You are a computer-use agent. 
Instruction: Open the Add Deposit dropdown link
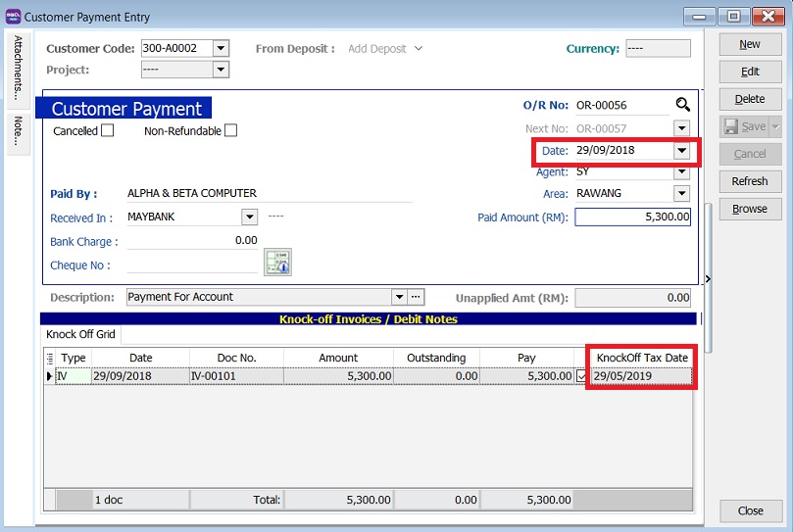(385, 48)
